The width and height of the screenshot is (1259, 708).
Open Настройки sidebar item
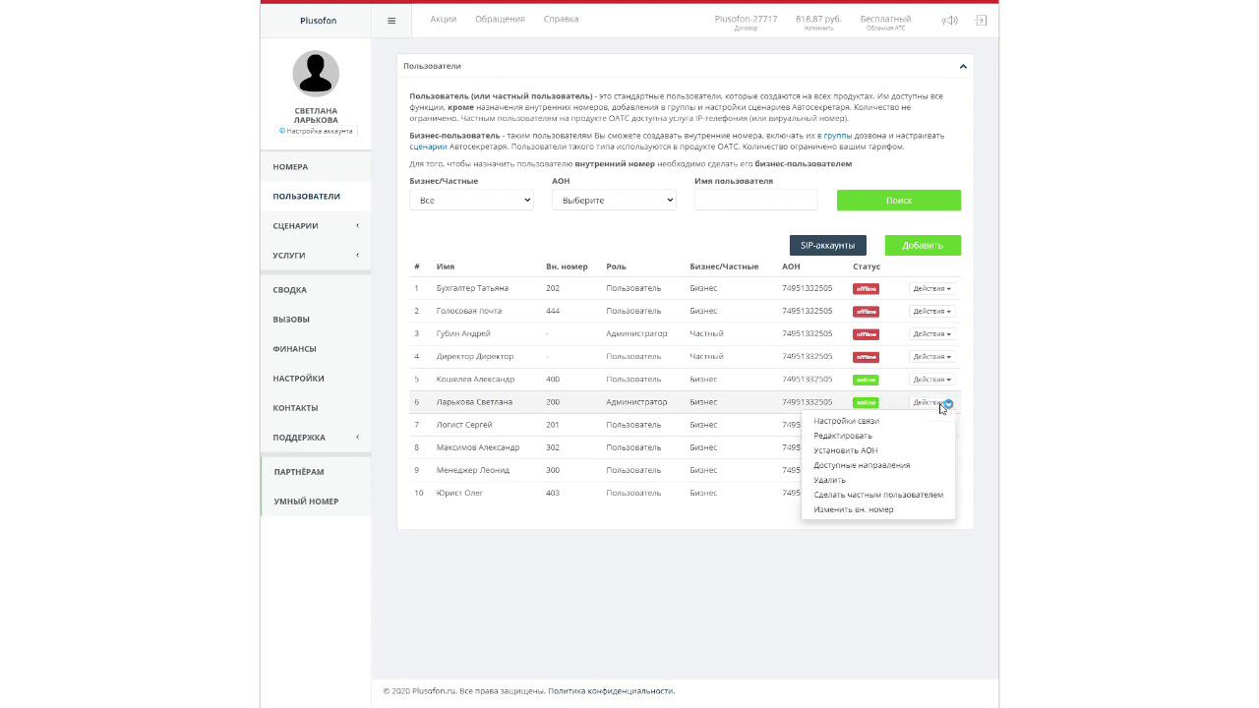click(x=316, y=379)
